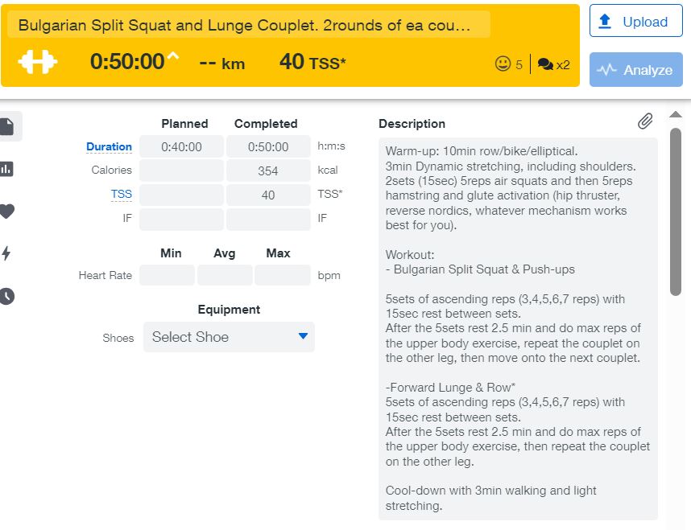Open the summary document tab icon
Image resolution: width=691 pixels, height=530 pixels.
click(x=7, y=126)
